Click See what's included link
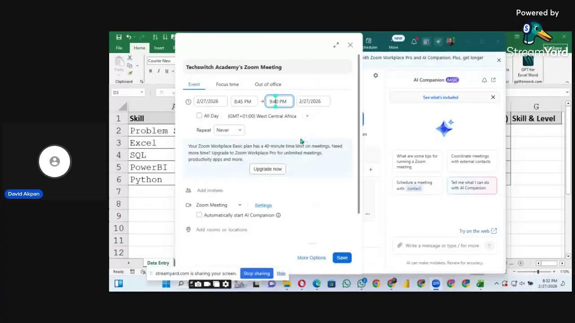 click(x=441, y=97)
